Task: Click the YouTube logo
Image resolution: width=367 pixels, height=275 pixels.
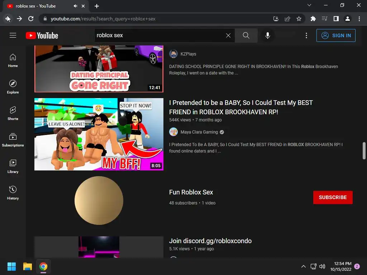Action: [42, 35]
